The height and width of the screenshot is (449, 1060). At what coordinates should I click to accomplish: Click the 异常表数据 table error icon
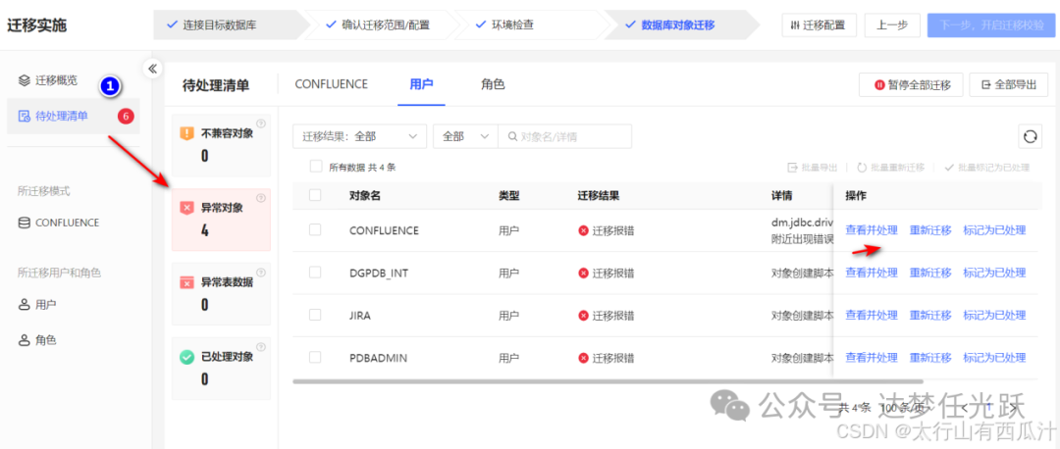coord(186,282)
